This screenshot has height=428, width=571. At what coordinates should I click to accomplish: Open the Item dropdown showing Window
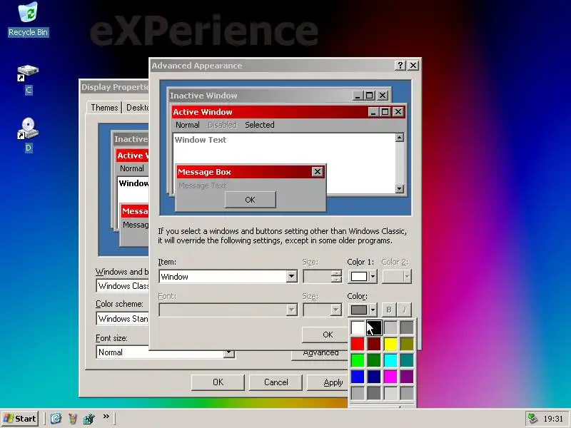(x=291, y=277)
